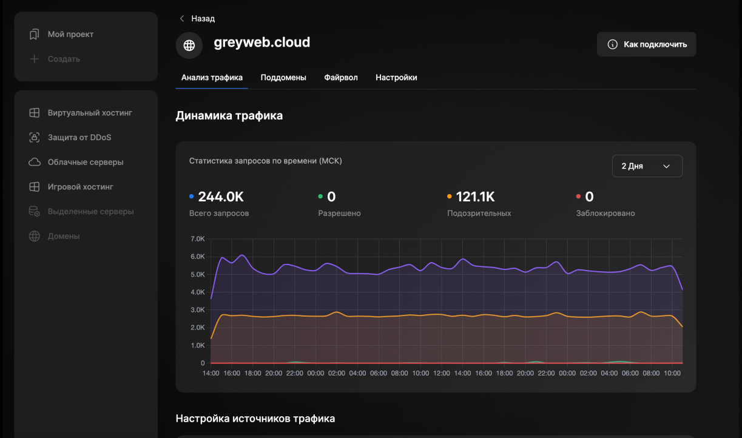Click the Назад link

tap(203, 19)
